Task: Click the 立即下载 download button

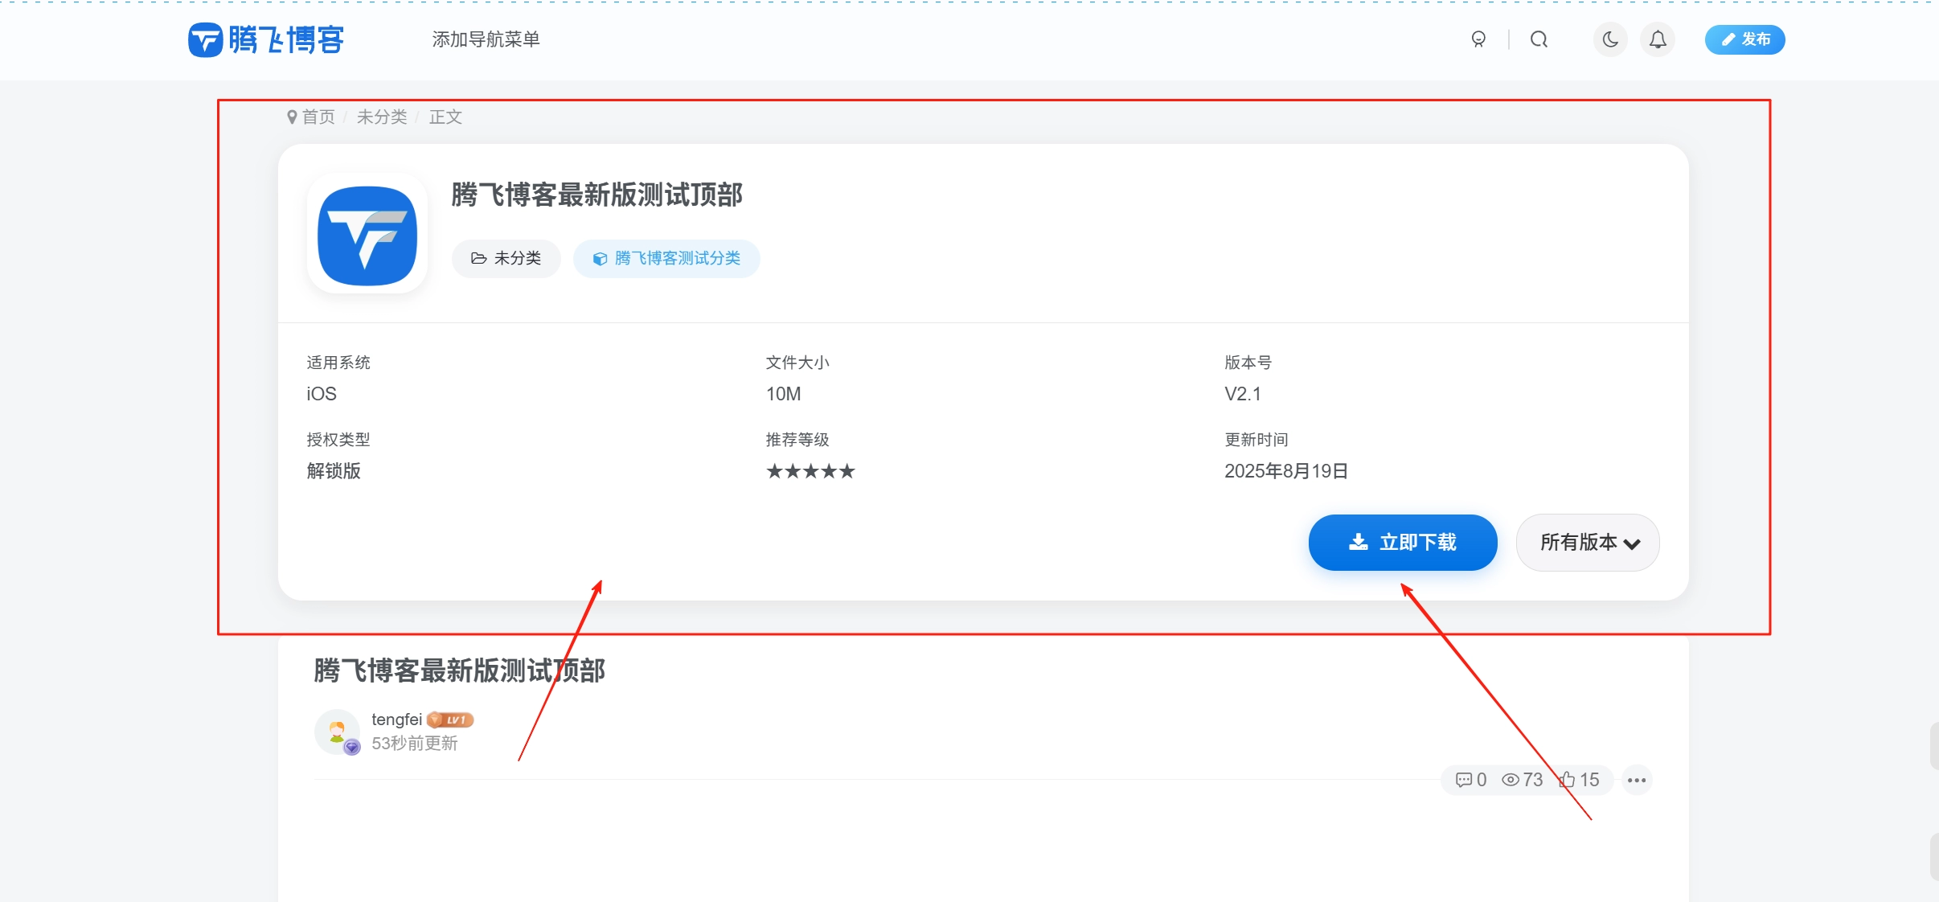Action: [1402, 542]
